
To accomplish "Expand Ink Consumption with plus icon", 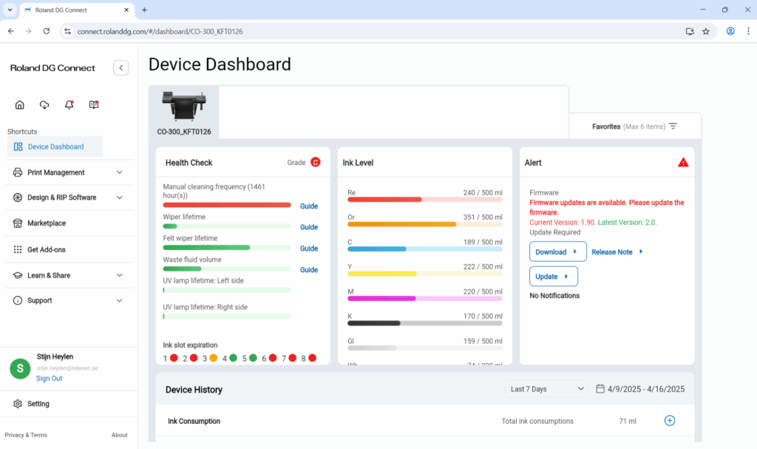I will click(670, 421).
